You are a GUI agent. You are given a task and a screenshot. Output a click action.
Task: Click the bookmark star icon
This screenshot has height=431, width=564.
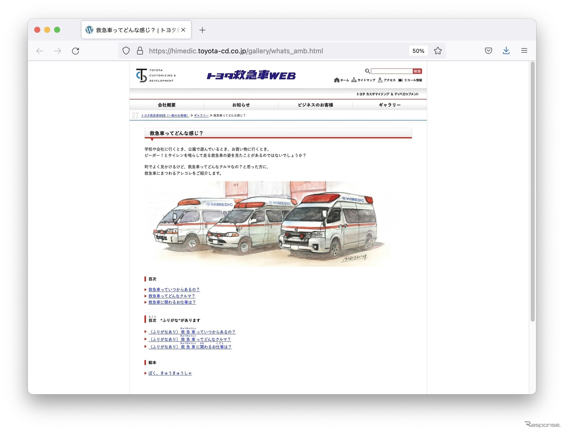438,51
